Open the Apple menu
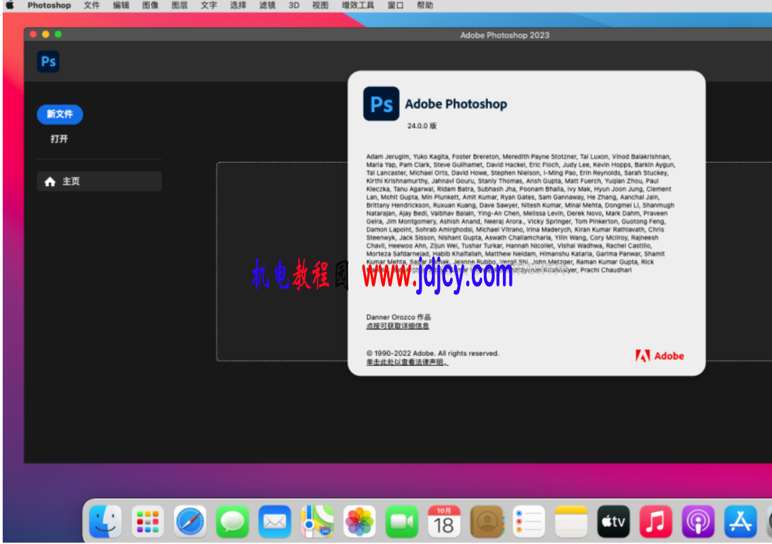This screenshot has height=544, width=772. 10,5
